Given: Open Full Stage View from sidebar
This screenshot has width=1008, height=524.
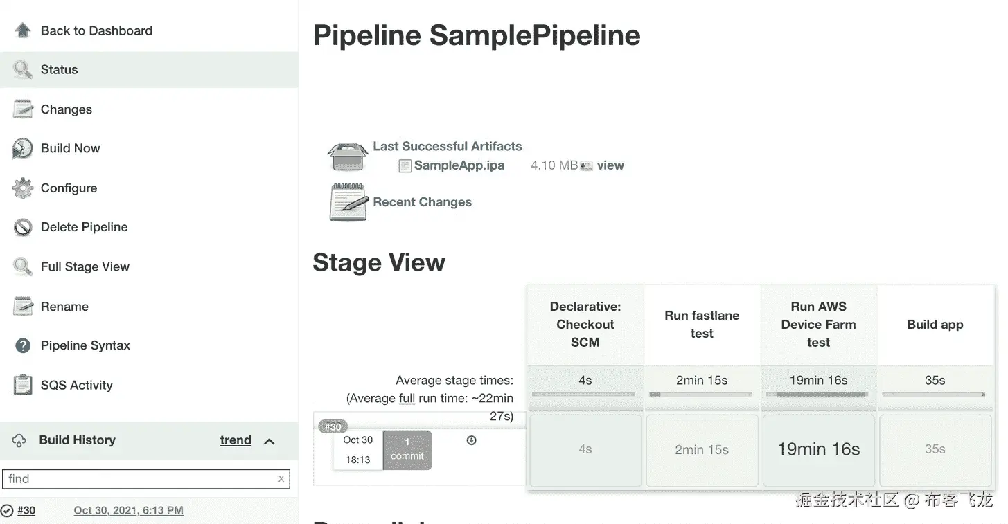Looking at the screenshot, I should [x=85, y=266].
